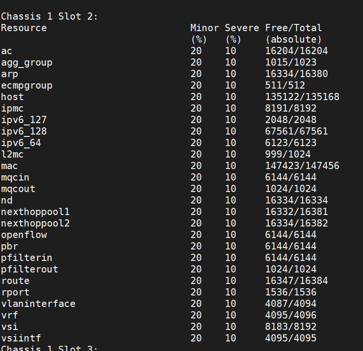Click the "Resource" column header
The width and height of the screenshot is (363, 351).
24,28
